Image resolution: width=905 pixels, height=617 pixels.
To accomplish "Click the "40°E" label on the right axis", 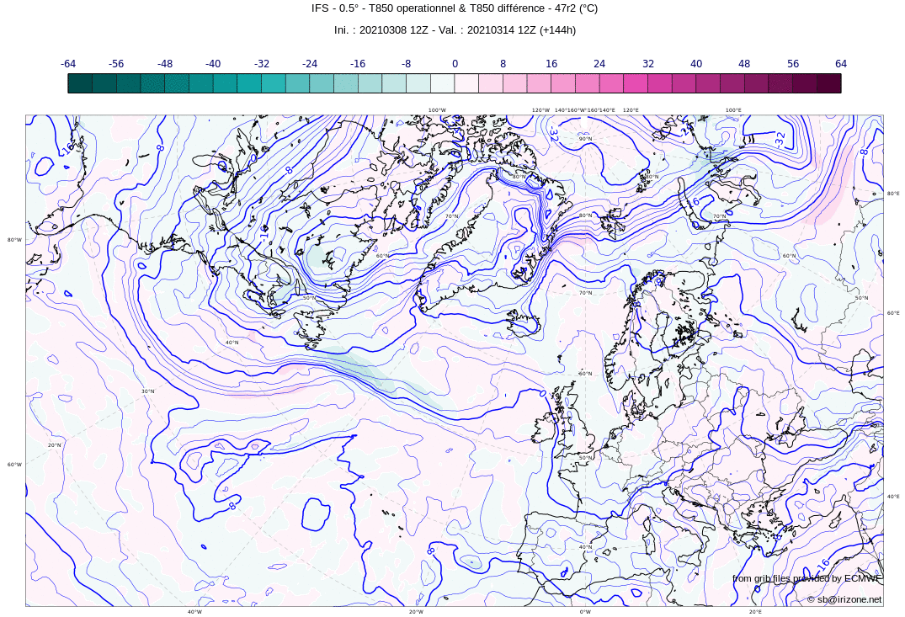I will 893,497.
